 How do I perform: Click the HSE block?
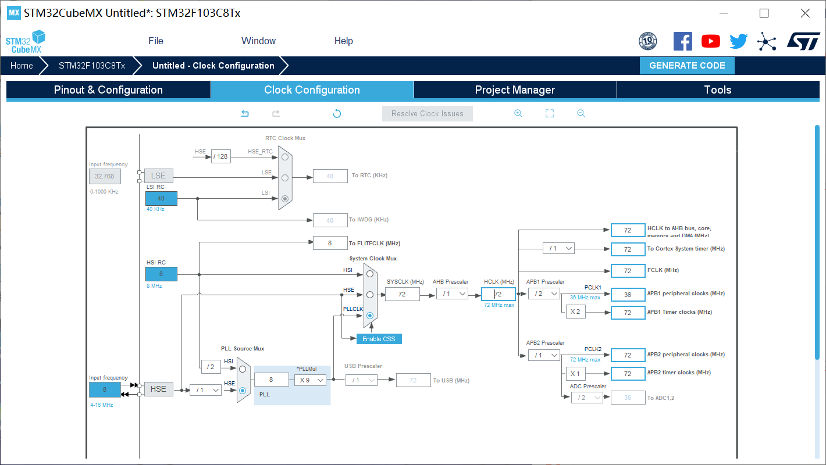158,389
